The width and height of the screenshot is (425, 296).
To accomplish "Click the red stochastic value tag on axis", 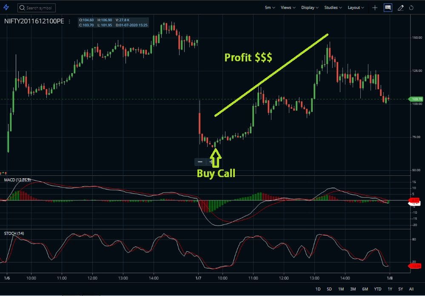I will coord(415,266).
